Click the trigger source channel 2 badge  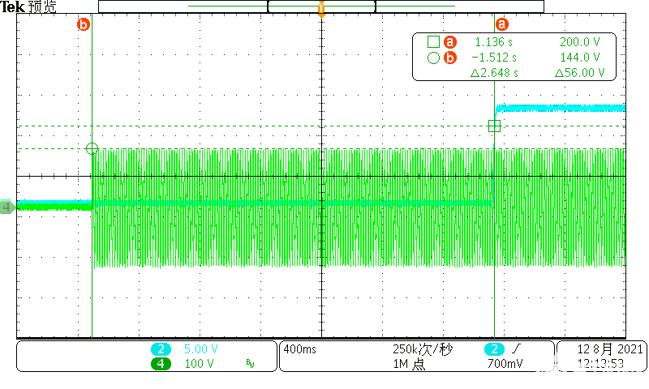494,349
